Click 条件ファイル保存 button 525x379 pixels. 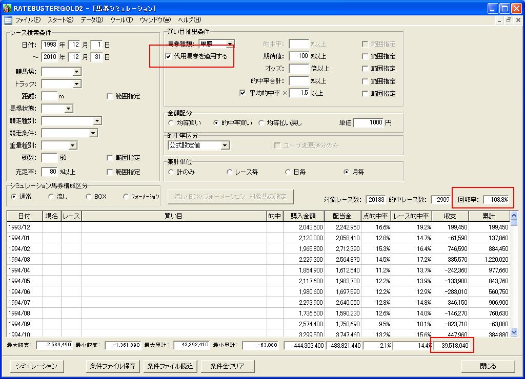pyautogui.click(x=113, y=366)
